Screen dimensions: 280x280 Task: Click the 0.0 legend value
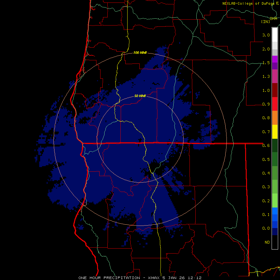(x=266, y=228)
